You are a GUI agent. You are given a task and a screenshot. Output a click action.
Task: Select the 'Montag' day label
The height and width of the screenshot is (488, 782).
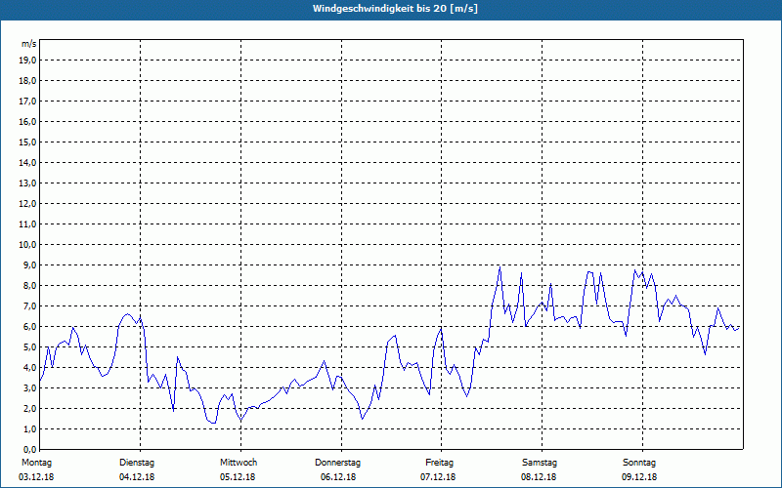[x=36, y=463]
